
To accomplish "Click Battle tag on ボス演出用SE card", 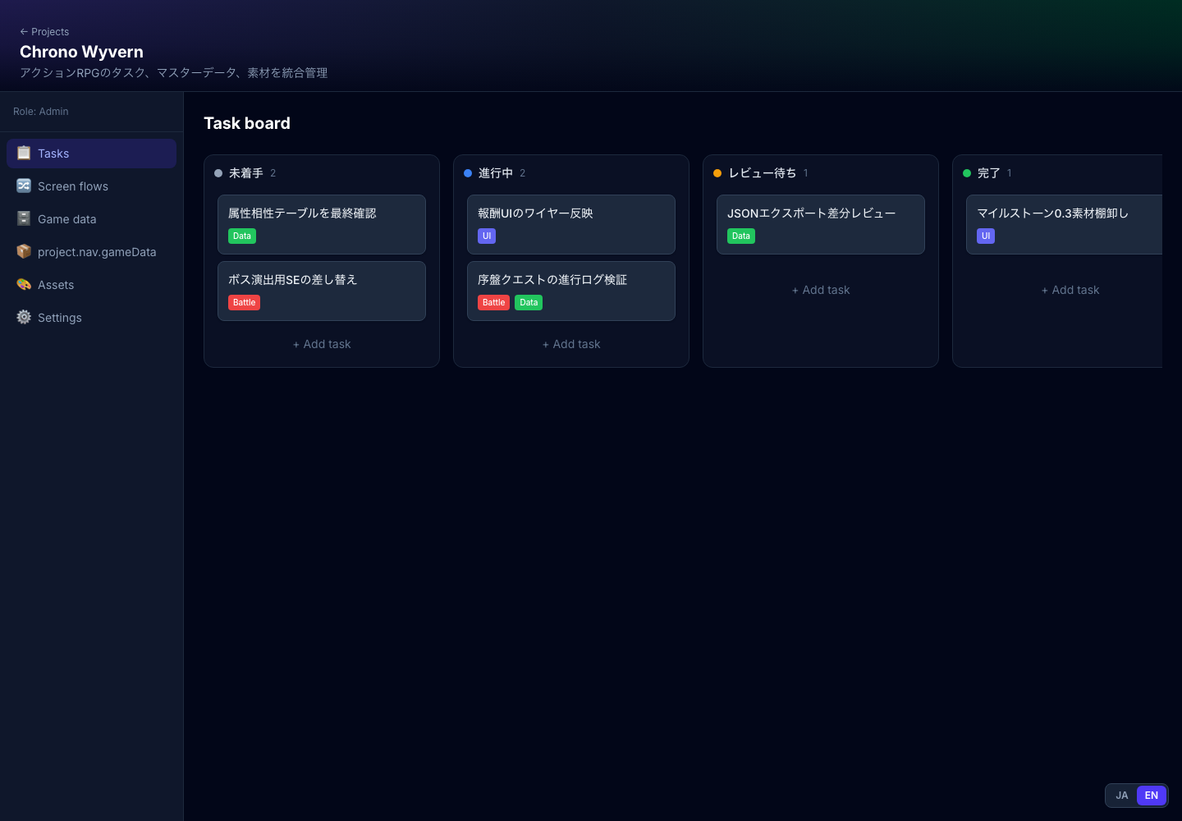I will (x=245, y=302).
